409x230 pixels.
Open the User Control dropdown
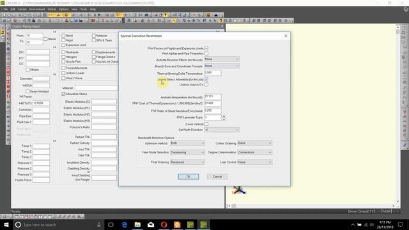pyautogui.click(x=254, y=162)
